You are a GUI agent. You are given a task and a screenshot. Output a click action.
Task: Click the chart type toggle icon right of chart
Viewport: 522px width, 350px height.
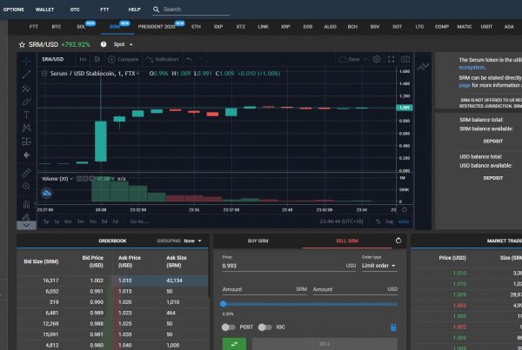423,67
